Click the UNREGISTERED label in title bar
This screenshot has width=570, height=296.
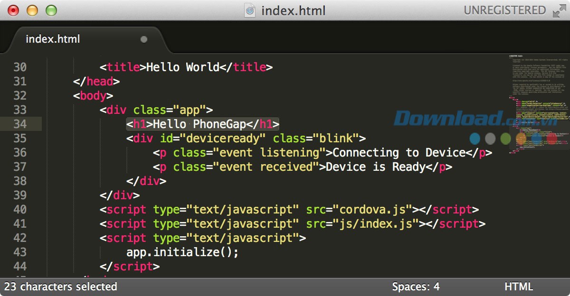(504, 10)
